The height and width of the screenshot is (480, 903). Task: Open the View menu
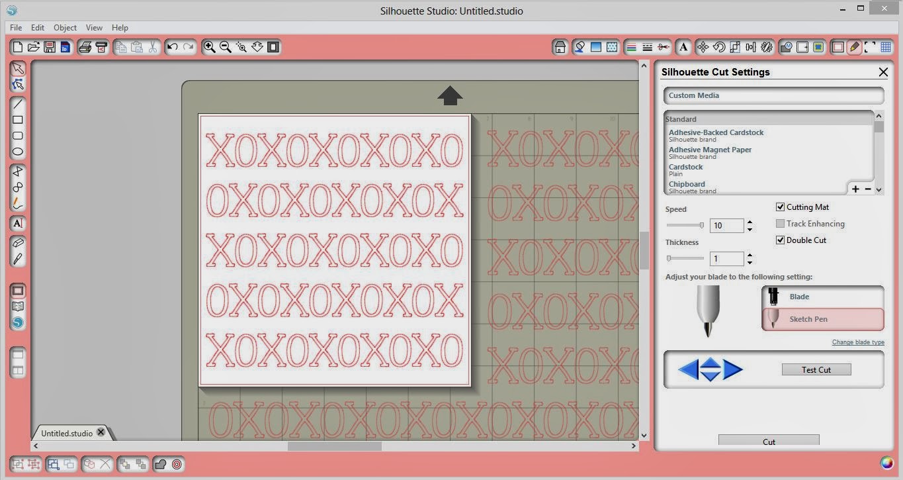coord(94,28)
